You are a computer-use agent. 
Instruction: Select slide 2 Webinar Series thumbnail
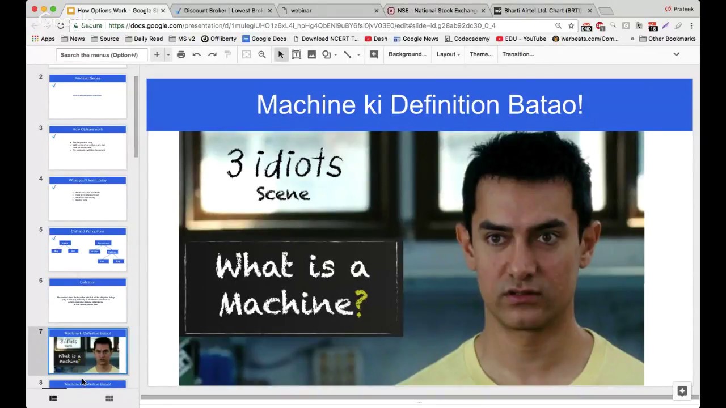coord(87,96)
